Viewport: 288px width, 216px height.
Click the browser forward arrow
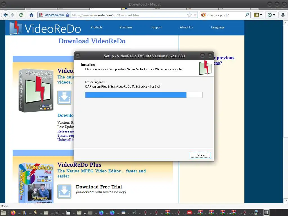13,15
